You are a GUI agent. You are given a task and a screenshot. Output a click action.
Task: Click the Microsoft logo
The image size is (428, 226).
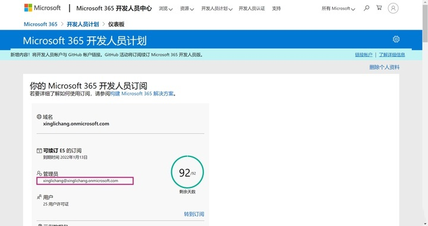coord(42,8)
